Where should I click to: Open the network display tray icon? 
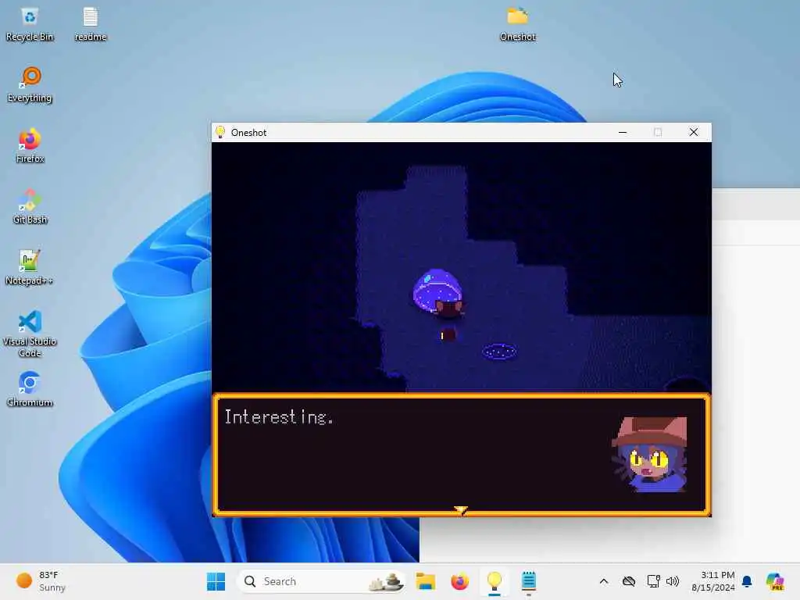point(654,581)
